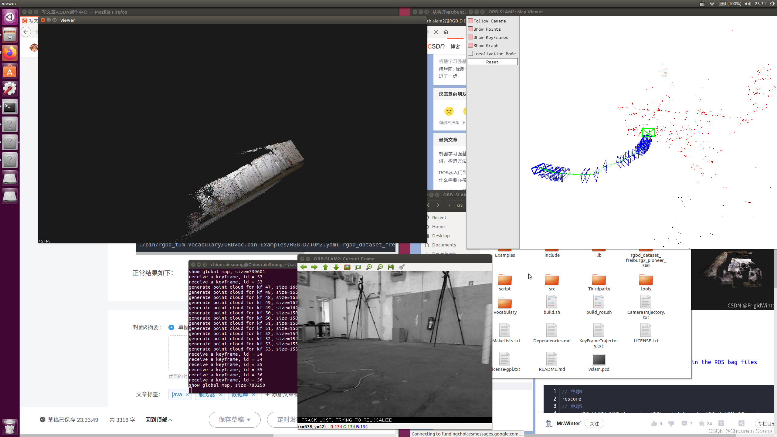Click the left arrow in Current Frame toolbar
Image resolution: width=777 pixels, height=437 pixels.
tap(304, 267)
